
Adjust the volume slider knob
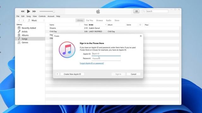tap(54, 11)
